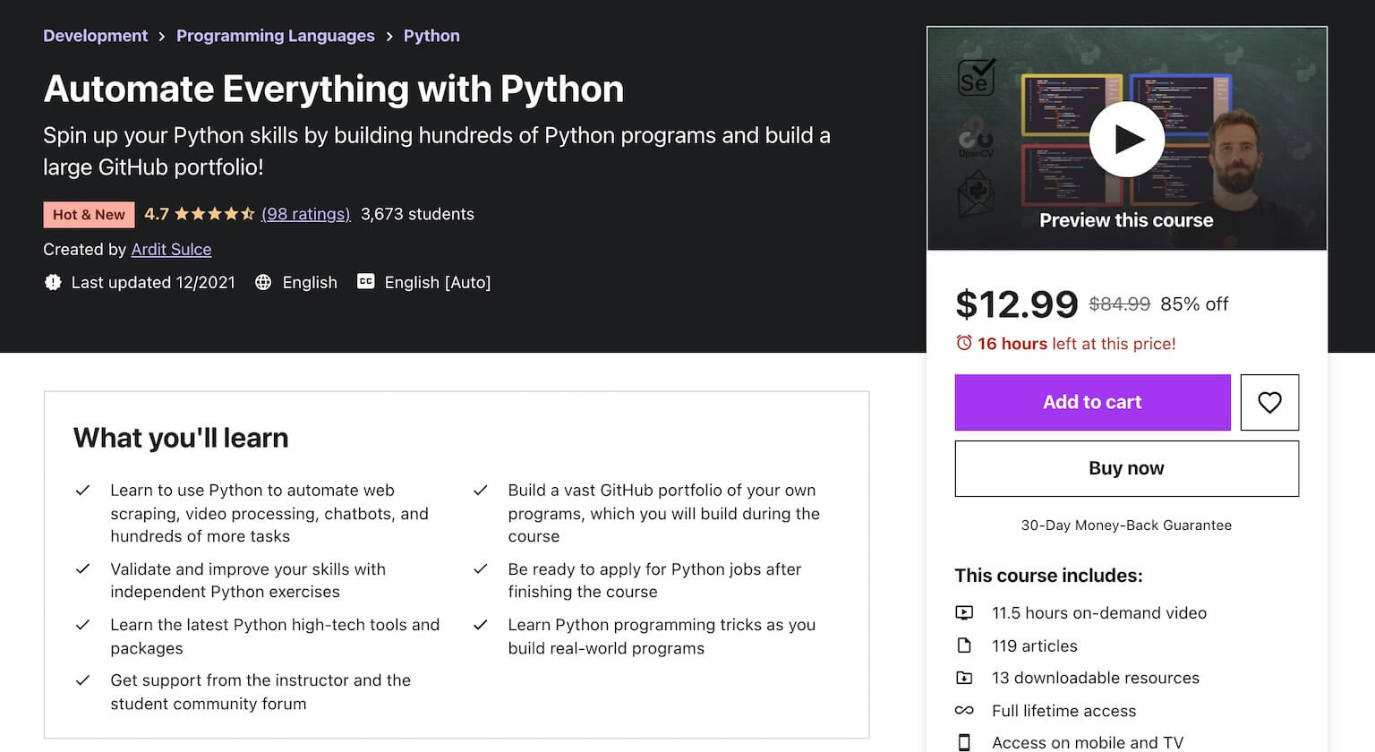The width and height of the screenshot is (1375, 752).
Task: Click the rating stars
Action: pyautogui.click(x=214, y=214)
